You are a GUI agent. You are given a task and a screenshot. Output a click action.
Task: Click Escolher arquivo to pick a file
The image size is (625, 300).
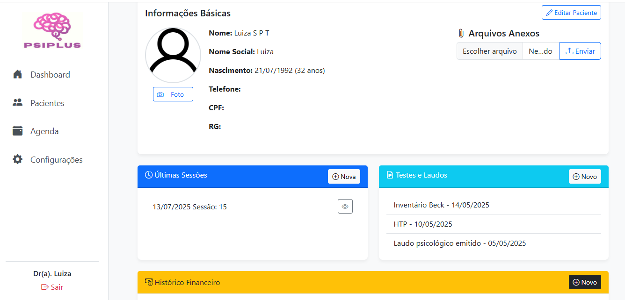coord(489,51)
